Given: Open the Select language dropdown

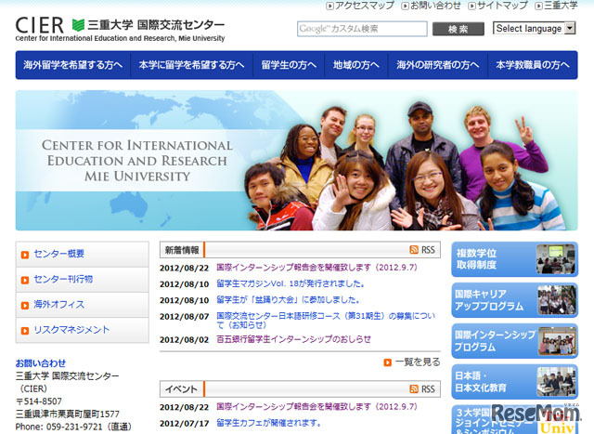Looking at the screenshot, I should pyautogui.click(x=535, y=28).
